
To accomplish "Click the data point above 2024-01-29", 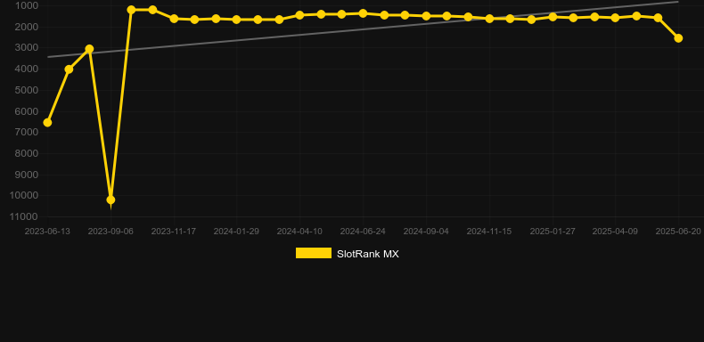I will point(237,20).
